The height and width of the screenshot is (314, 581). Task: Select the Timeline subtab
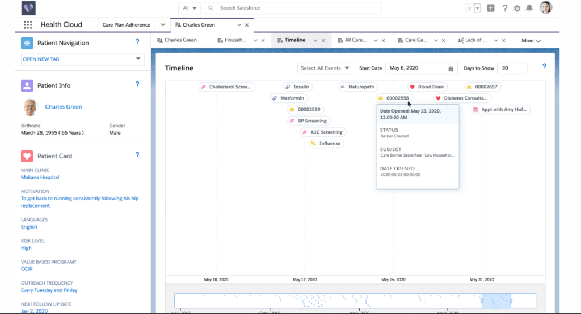[292, 40]
